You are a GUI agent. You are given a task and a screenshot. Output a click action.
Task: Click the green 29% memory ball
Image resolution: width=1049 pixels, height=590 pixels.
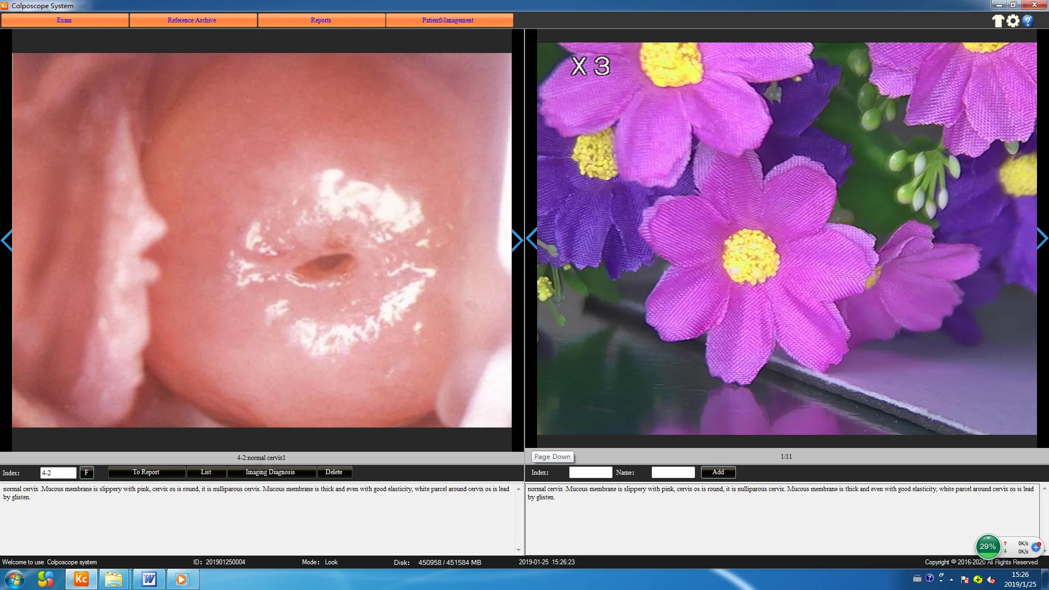(x=987, y=546)
